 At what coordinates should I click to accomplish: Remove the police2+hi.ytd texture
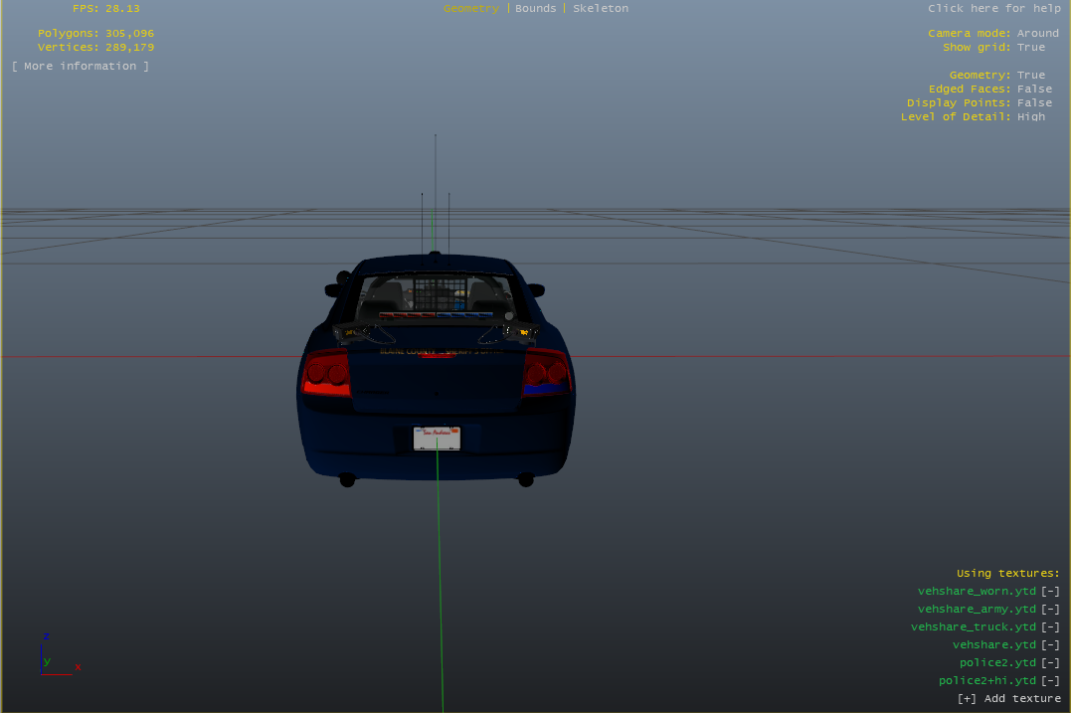[x=1050, y=680]
